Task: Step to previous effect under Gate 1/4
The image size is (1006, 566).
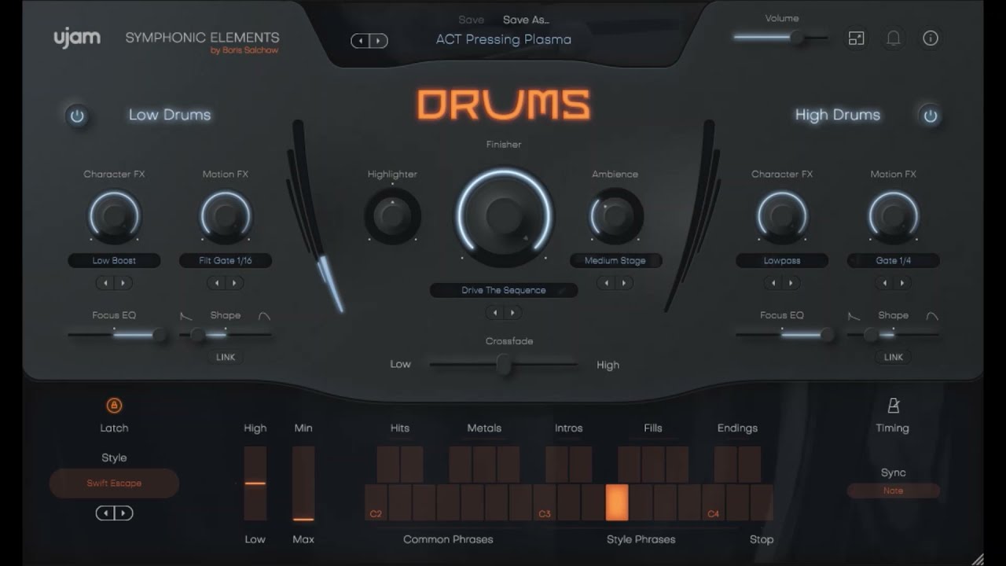Action: pyautogui.click(x=885, y=283)
